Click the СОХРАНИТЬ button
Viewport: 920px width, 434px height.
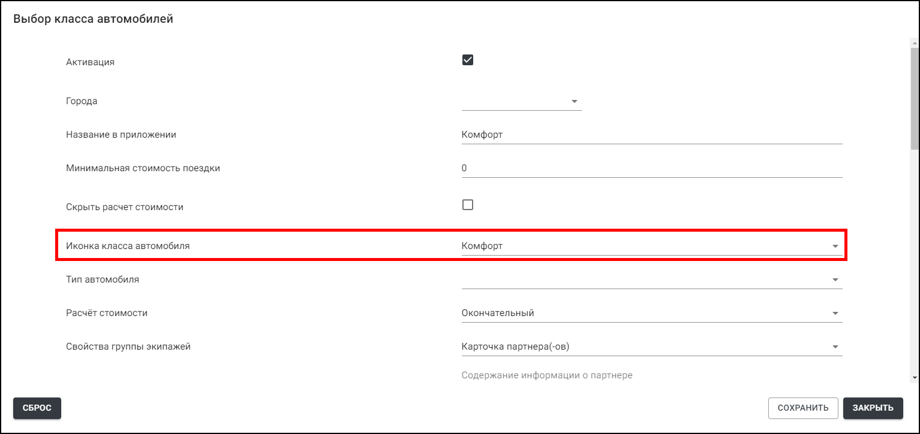click(802, 408)
